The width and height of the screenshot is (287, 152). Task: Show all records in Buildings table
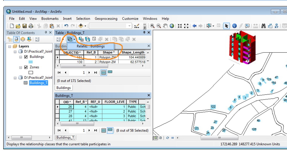click(104, 72)
